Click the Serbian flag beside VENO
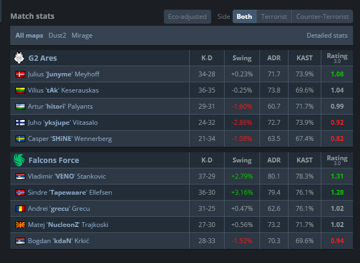This screenshot has width=360, height=263. point(20,176)
